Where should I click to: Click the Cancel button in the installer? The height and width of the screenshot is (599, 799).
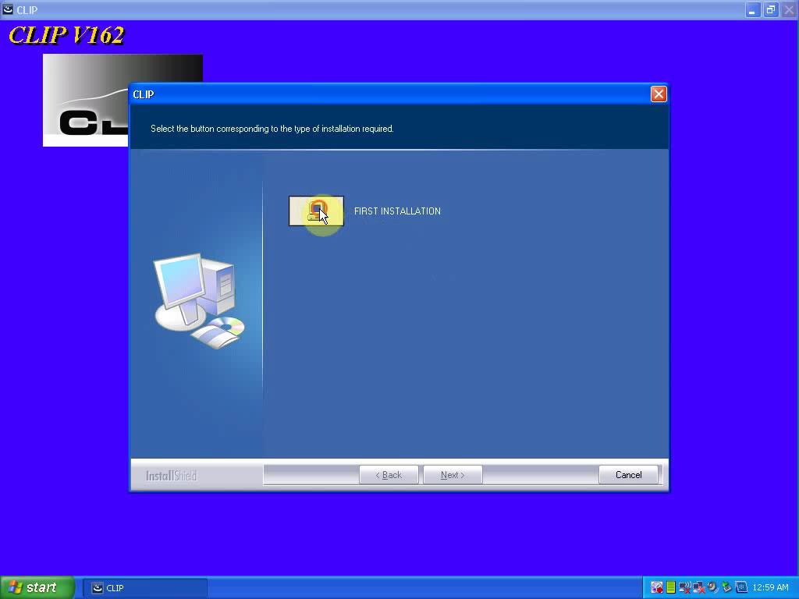[x=628, y=475]
